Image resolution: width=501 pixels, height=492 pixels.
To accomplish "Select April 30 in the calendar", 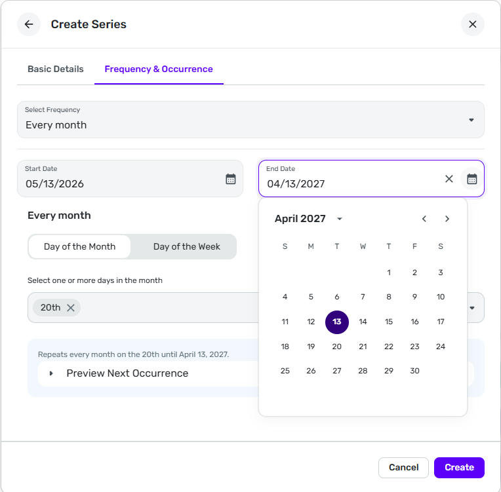I will (x=414, y=371).
